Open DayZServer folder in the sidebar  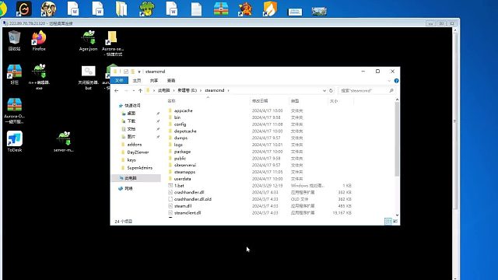pyautogui.click(x=138, y=152)
